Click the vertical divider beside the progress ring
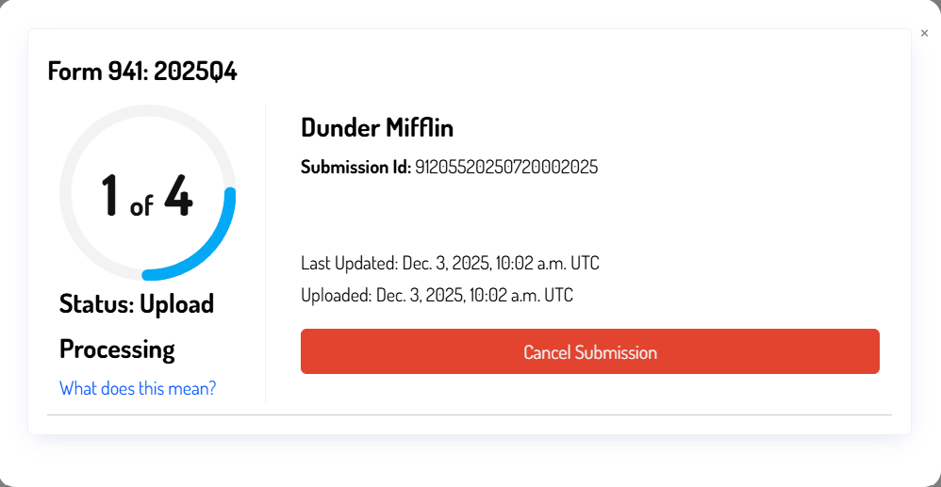Image resolution: width=941 pixels, height=487 pixels. tap(265, 254)
